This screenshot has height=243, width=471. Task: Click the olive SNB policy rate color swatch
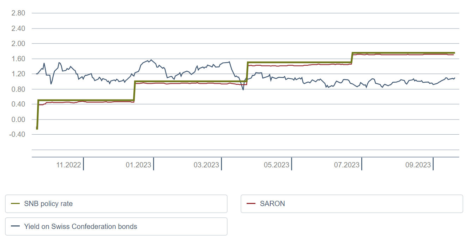16,204
